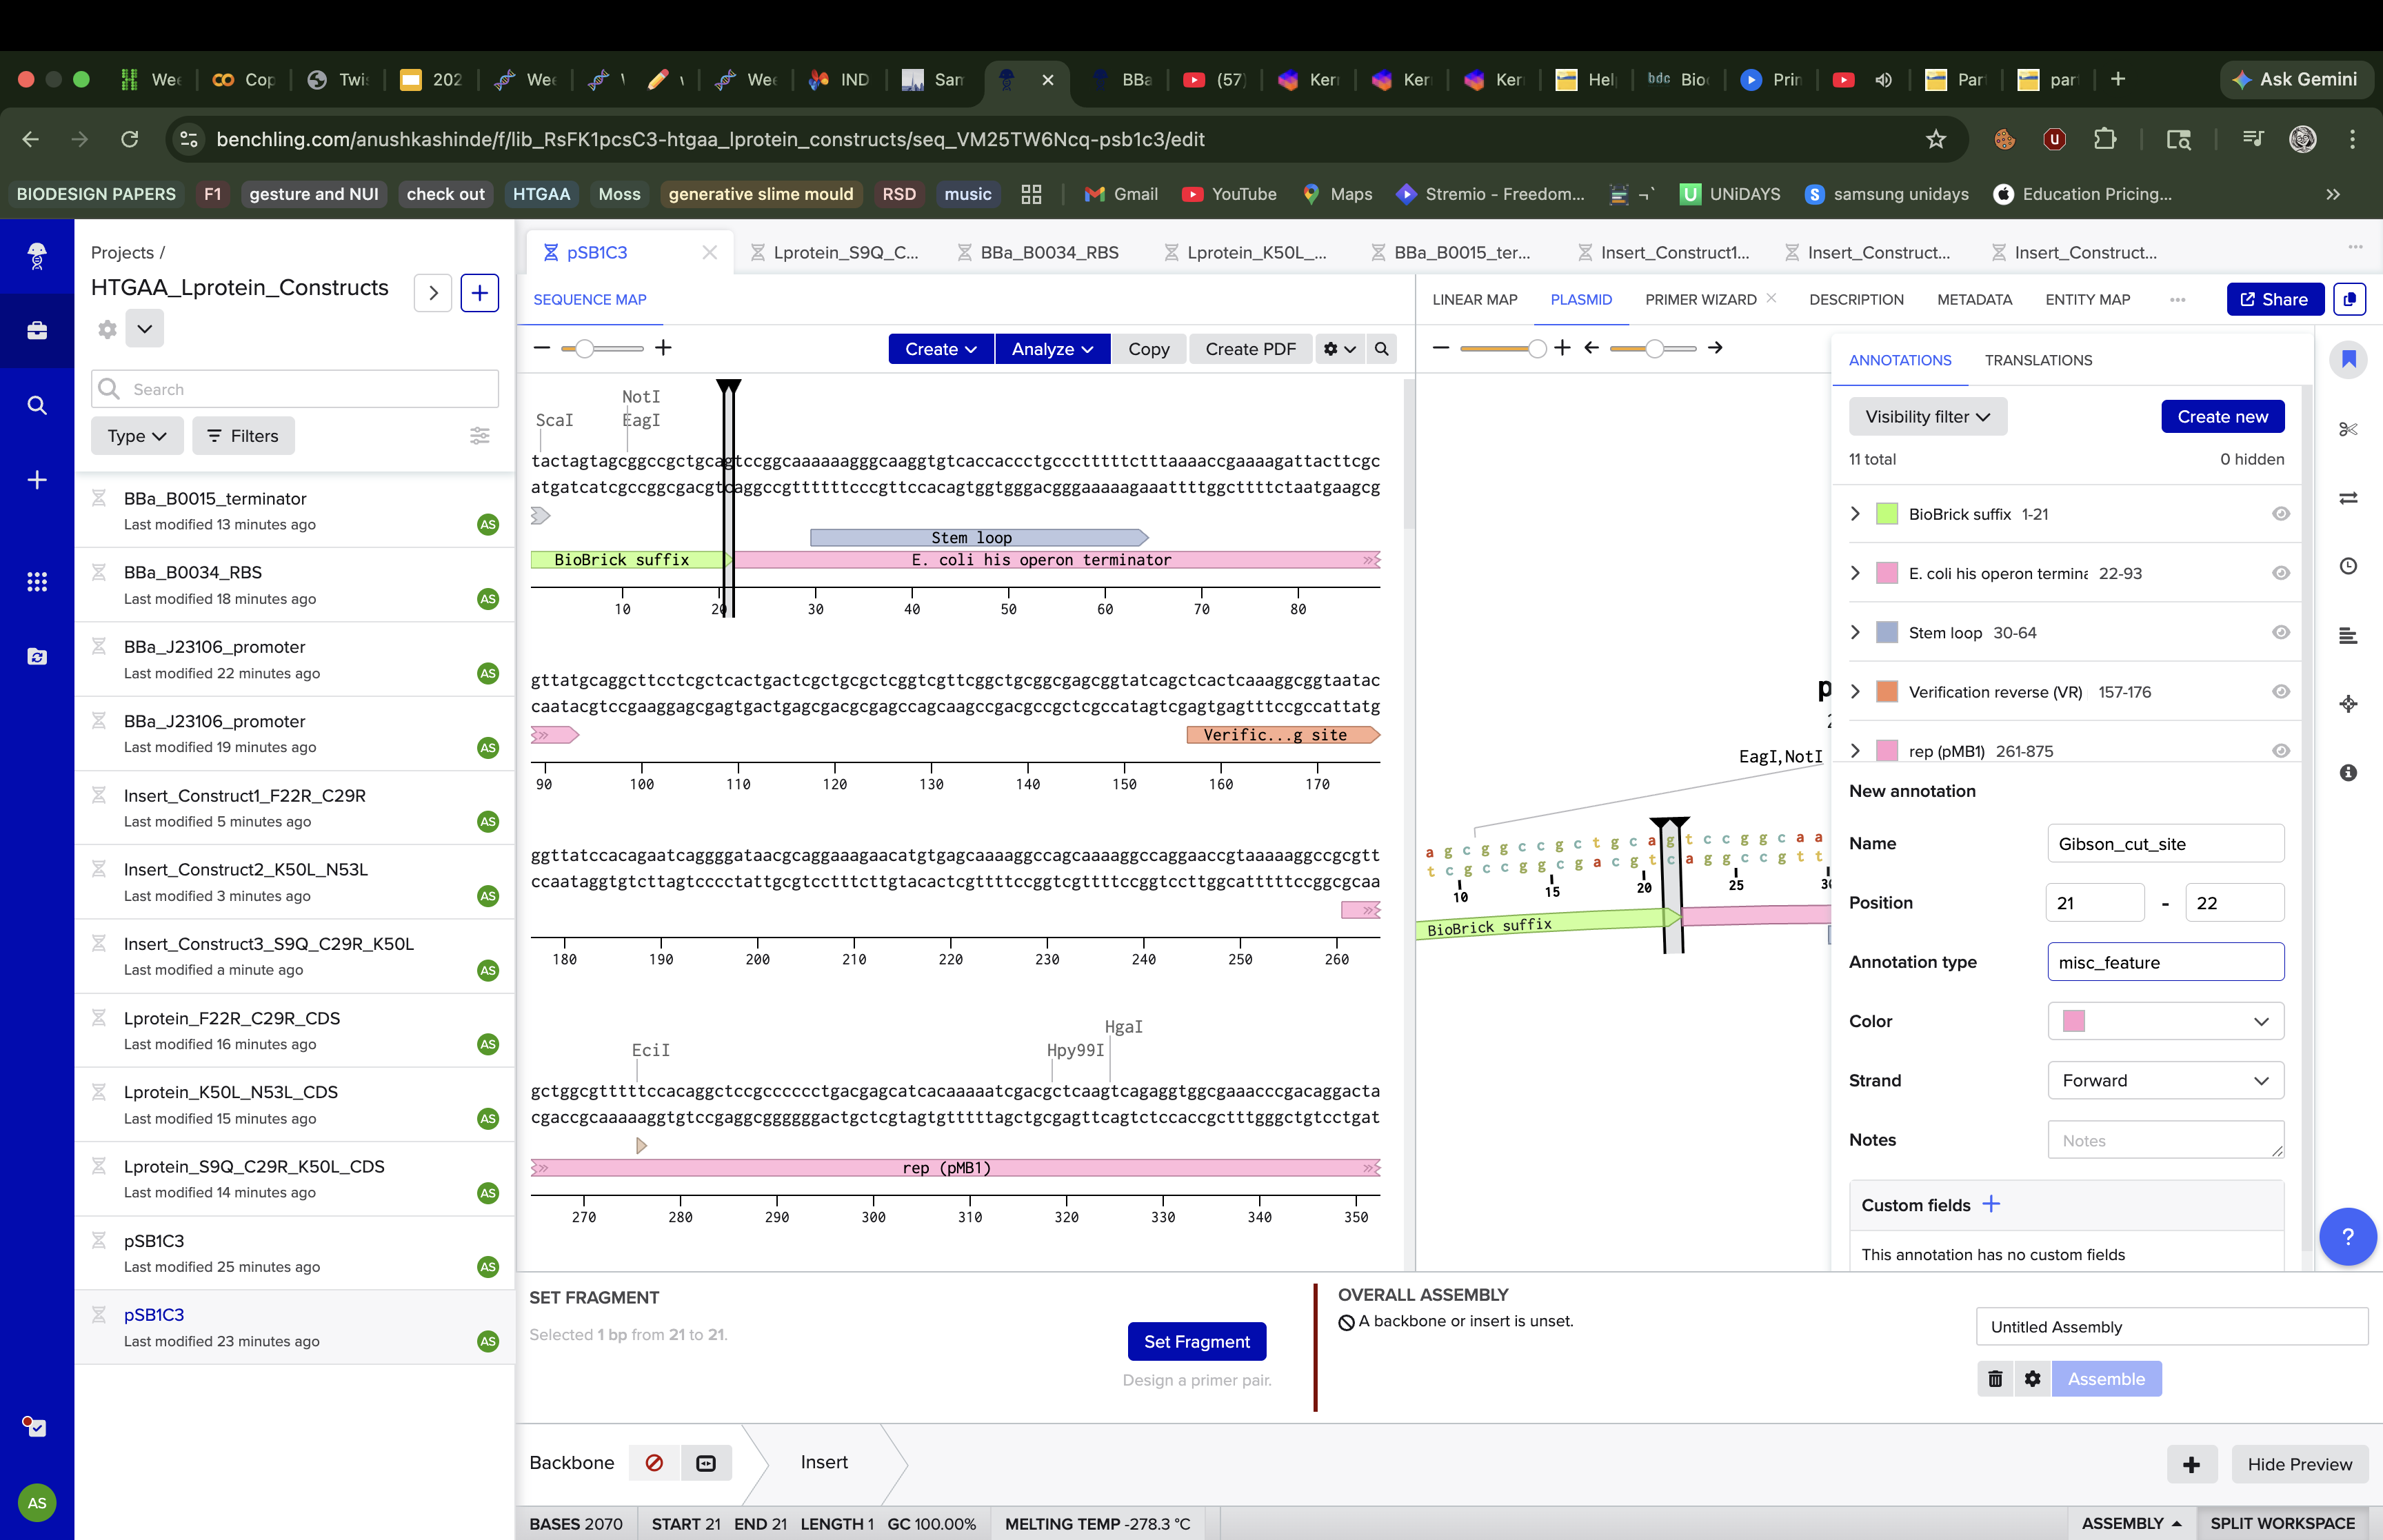Open the sidebar folder sync icon

(x=37, y=657)
